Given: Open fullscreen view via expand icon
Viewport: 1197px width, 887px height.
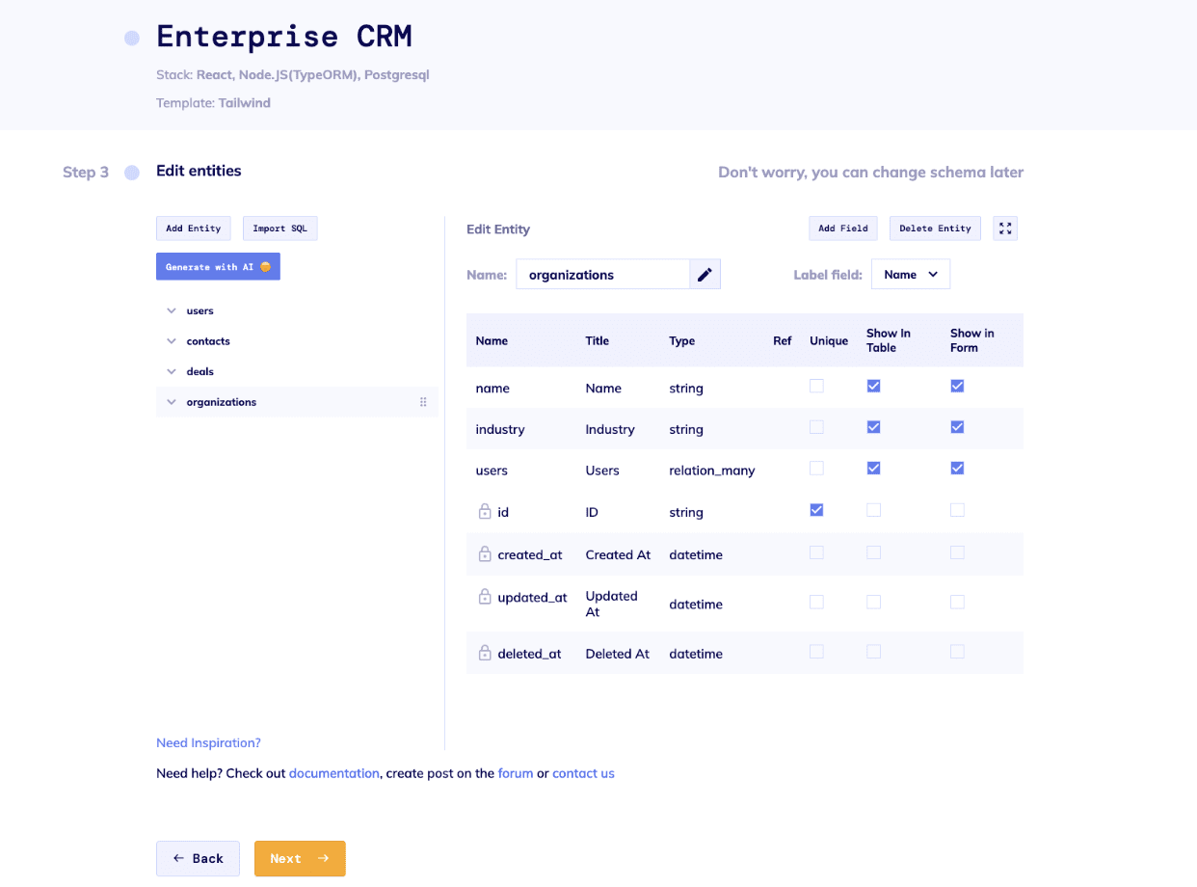Looking at the screenshot, I should click(1005, 228).
